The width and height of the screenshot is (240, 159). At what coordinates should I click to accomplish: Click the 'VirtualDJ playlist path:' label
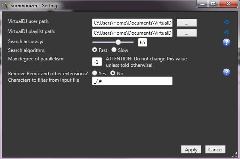[x=32, y=31]
